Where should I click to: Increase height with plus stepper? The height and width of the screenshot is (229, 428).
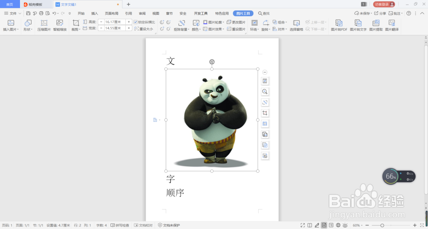click(x=129, y=22)
